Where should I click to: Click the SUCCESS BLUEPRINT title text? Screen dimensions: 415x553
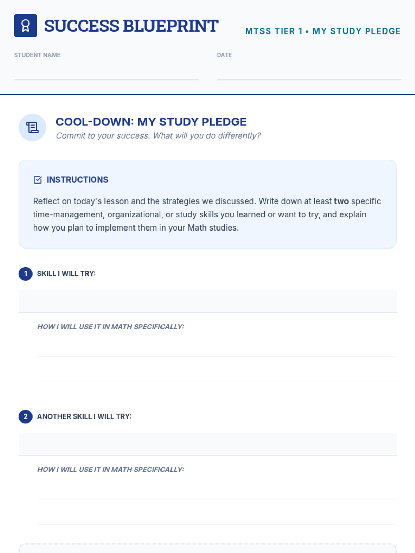pos(131,26)
